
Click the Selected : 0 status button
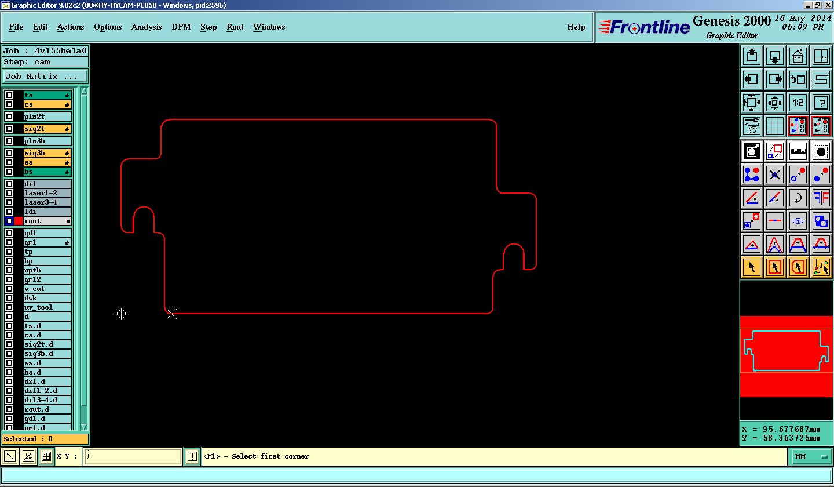pos(45,439)
